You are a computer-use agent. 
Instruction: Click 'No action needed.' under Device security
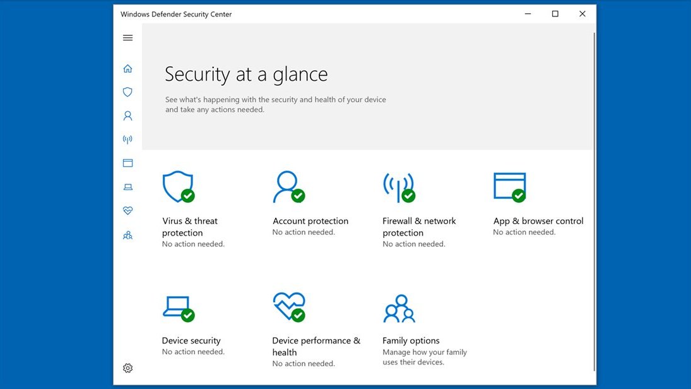point(193,352)
